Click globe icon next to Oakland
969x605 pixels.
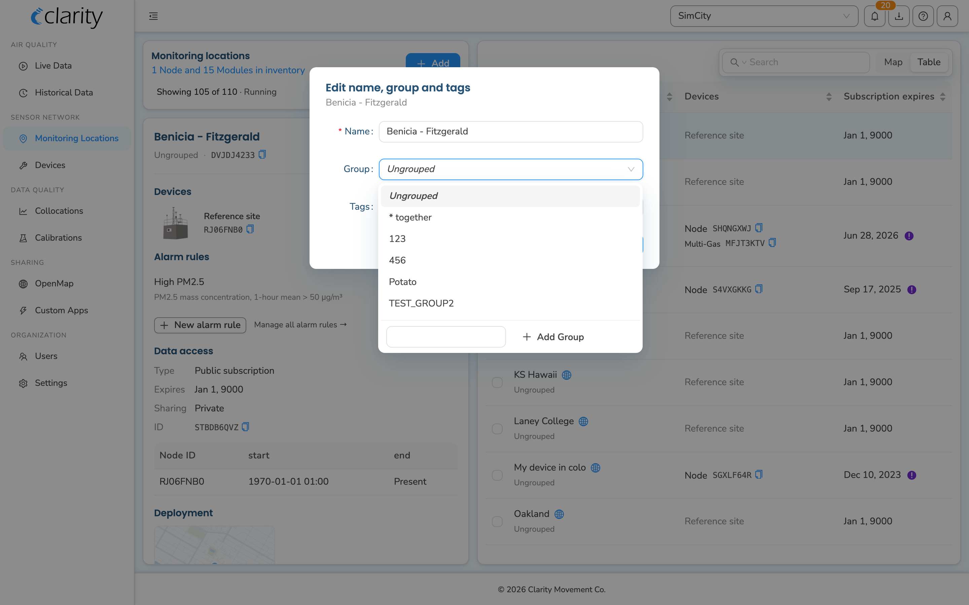pyautogui.click(x=559, y=514)
